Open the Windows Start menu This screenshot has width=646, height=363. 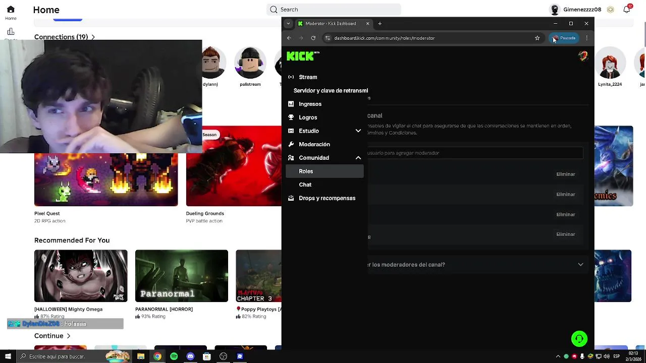(x=8, y=356)
